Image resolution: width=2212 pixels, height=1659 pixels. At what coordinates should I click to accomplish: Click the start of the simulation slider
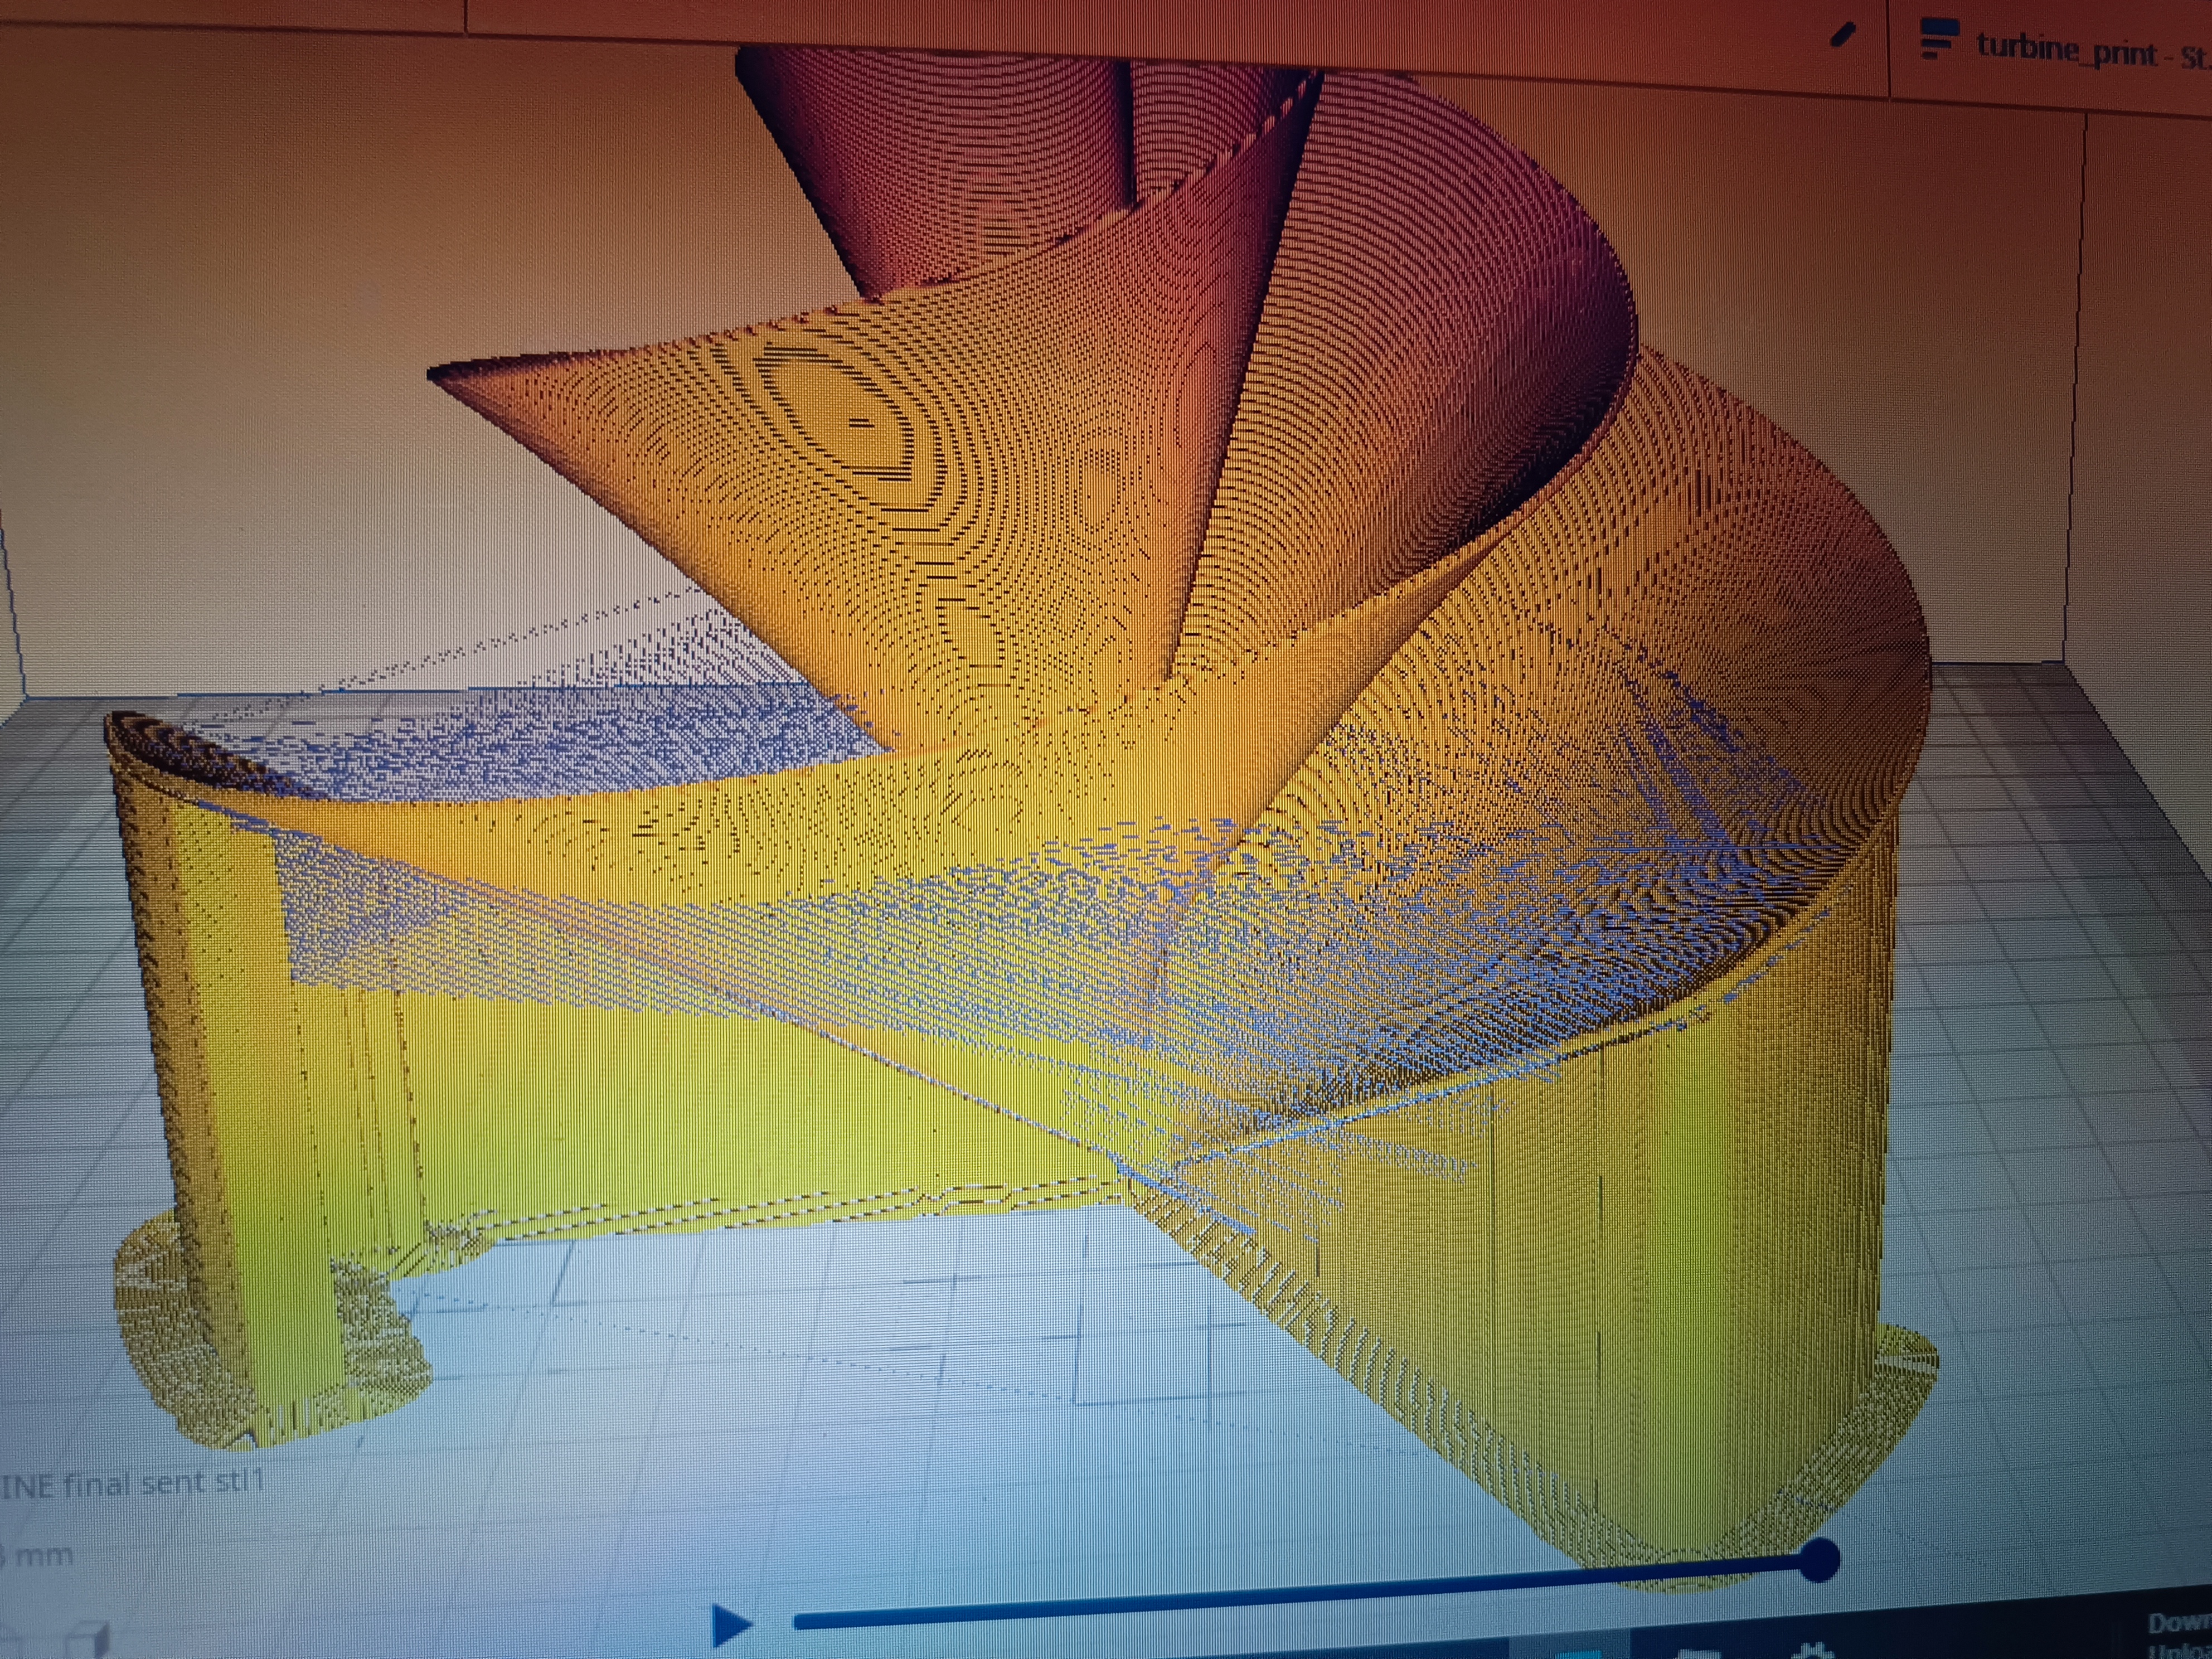(x=800, y=1622)
